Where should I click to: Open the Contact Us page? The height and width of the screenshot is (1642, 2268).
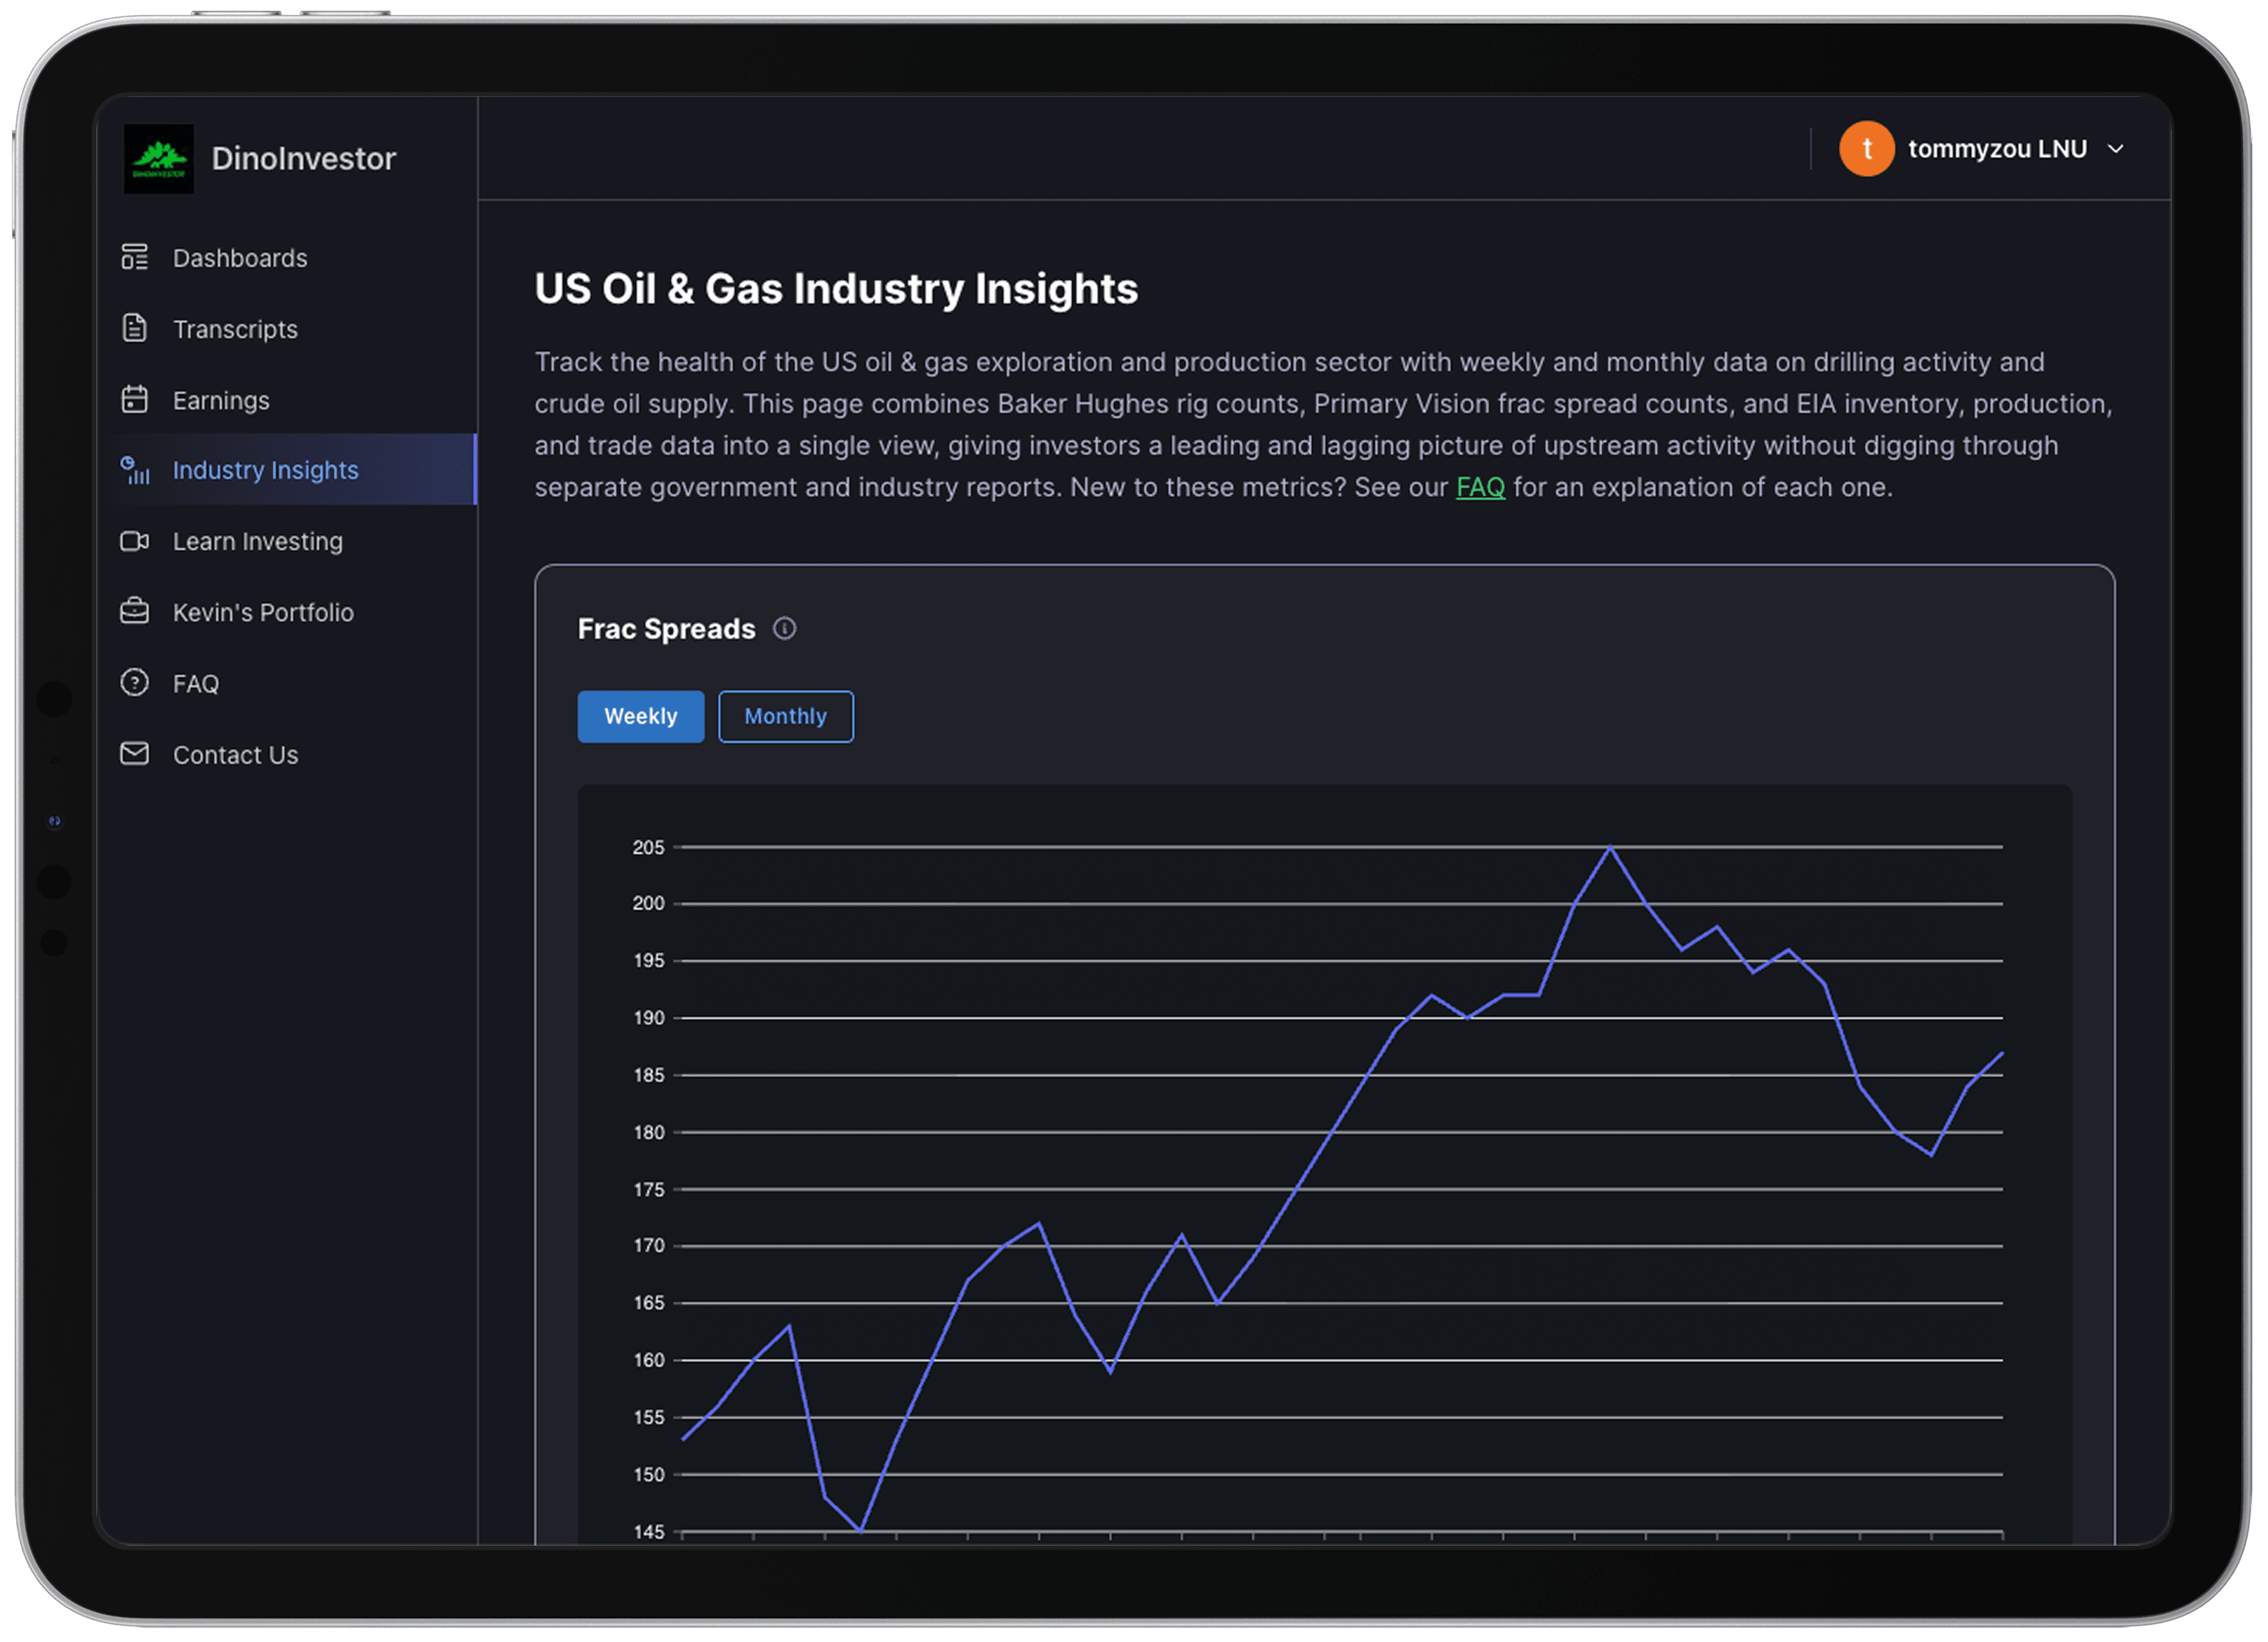click(288, 756)
